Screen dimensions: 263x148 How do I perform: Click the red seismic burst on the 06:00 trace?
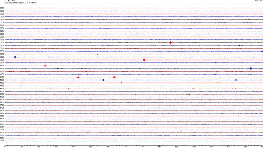[x=171, y=43]
